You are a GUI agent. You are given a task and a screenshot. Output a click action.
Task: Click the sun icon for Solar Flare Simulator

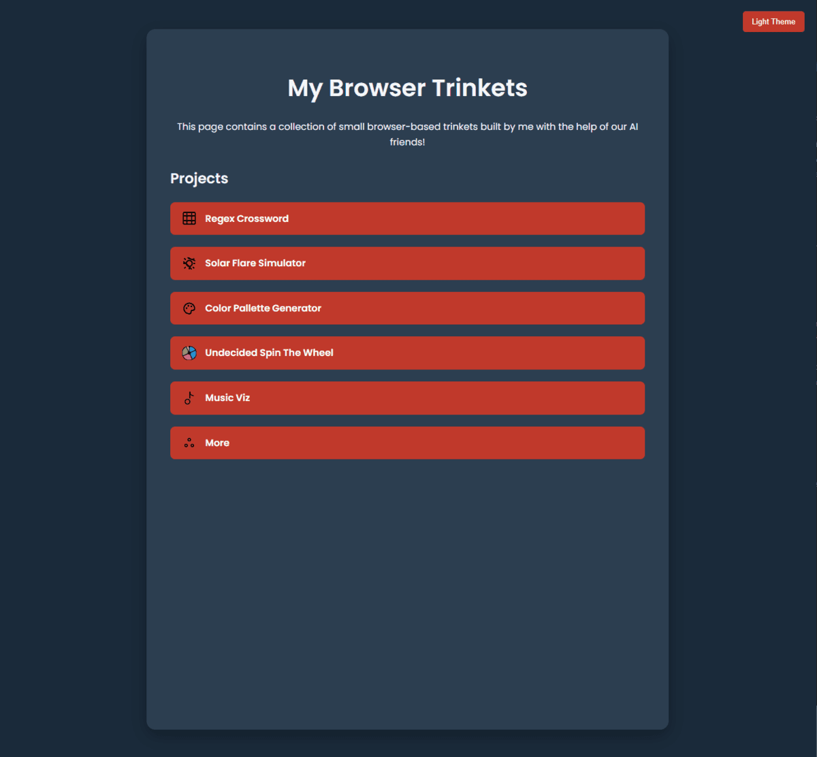tap(189, 263)
